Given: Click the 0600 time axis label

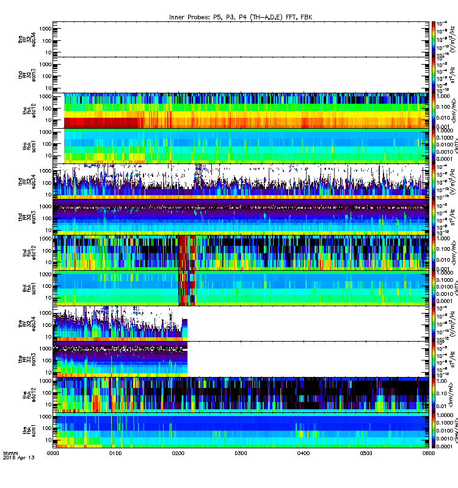Looking at the screenshot, I should [429, 453].
